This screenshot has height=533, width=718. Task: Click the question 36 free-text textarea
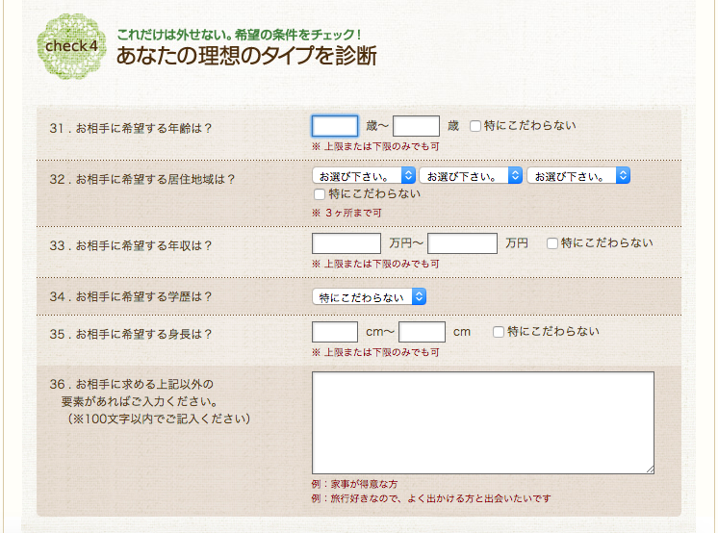coord(482,422)
